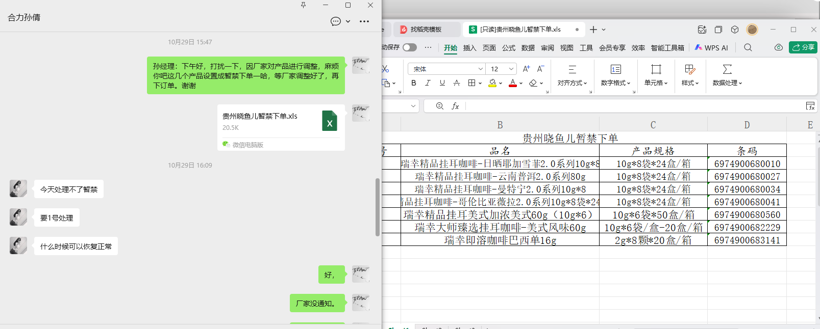
Task: Open the WPS AI button
Action: (712, 48)
